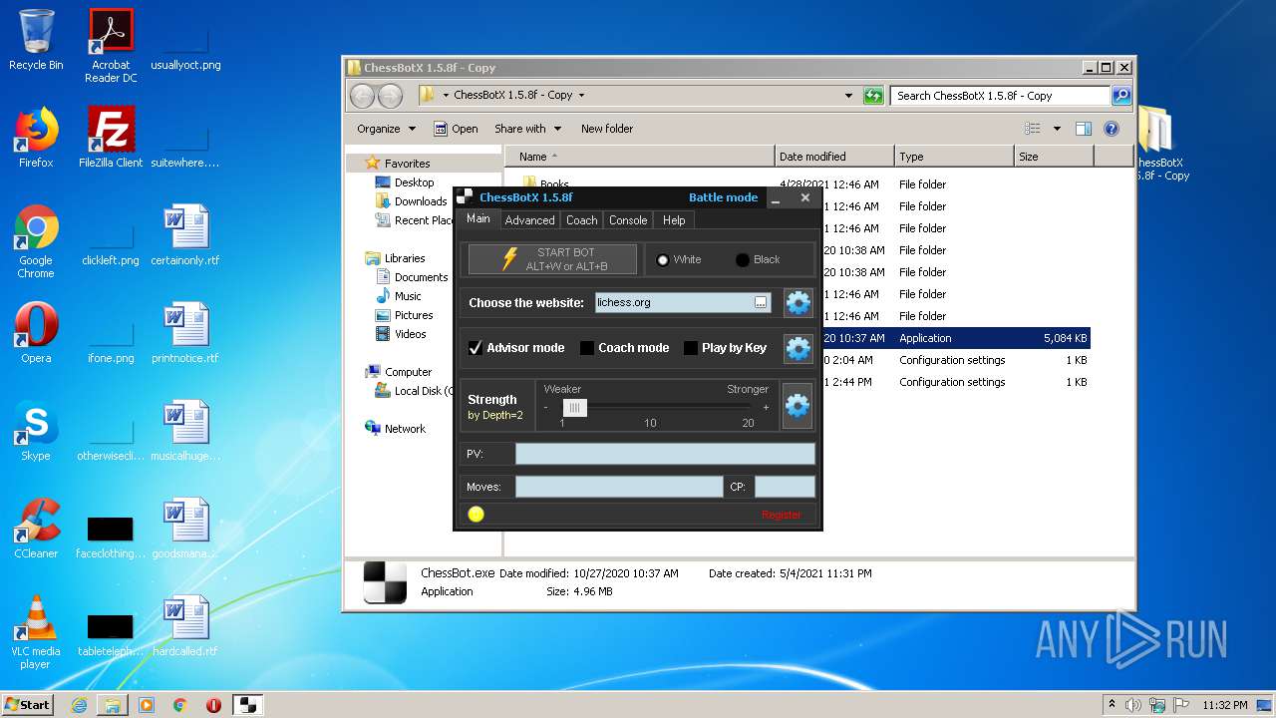Image resolution: width=1276 pixels, height=718 pixels.
Task: Open Acrobat Reader DC desktop shortcut
Action: pyautogui.click(x=111, y=46)
